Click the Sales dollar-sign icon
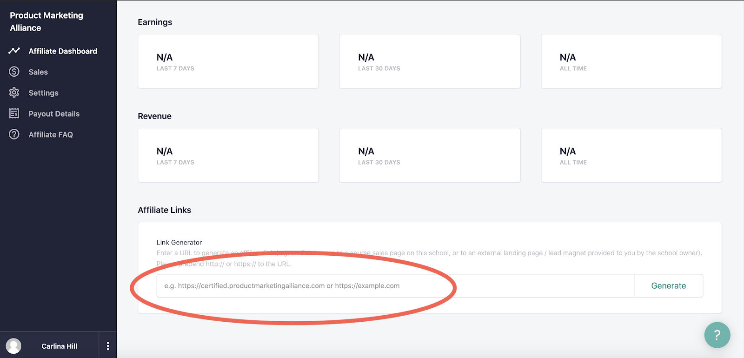This screenshot has width=744, height=358. click(14, 72)
